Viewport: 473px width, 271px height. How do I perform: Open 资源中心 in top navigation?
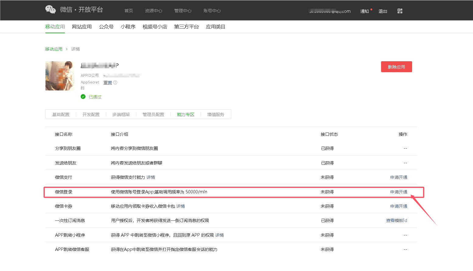pos(153,11)
